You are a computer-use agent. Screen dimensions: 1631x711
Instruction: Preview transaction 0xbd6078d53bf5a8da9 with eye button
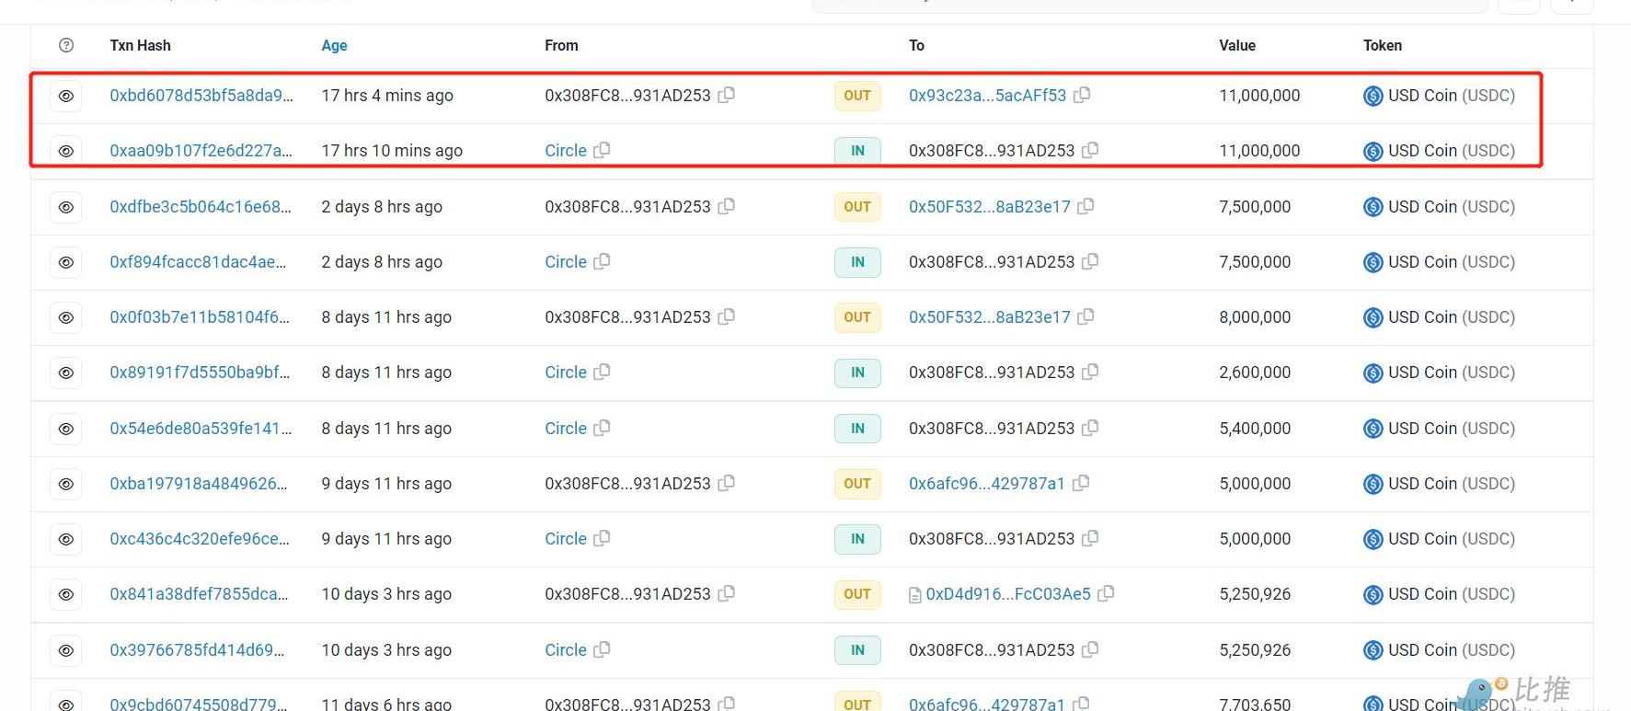[x=66, y=96]
